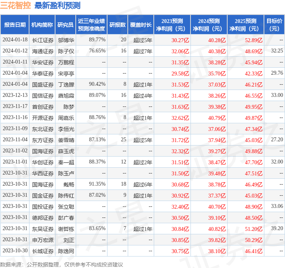
Task: Click coverage duration 超过7年
Action: coord(143,51)
